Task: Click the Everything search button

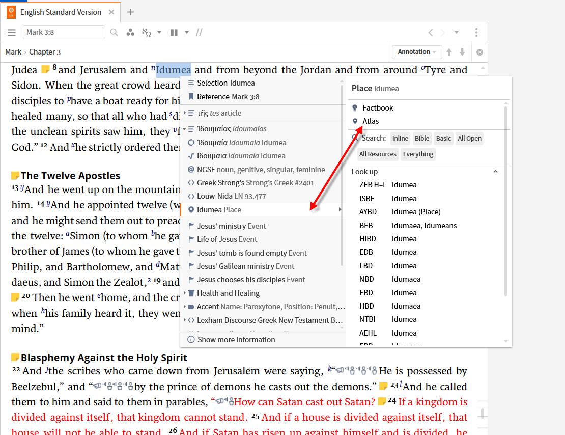Action: tap(418, 154)
